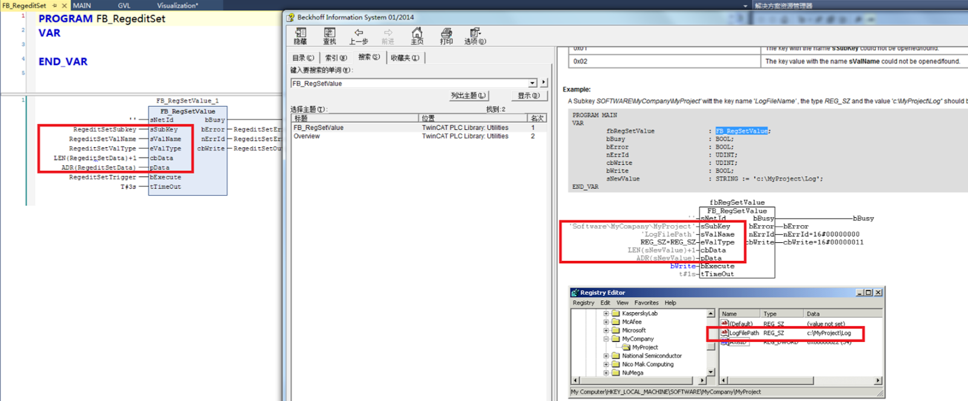Close the FB_RegeditSet editor tab
The width and height of the screenshot is (968, 401).
[x=64, y=5]
